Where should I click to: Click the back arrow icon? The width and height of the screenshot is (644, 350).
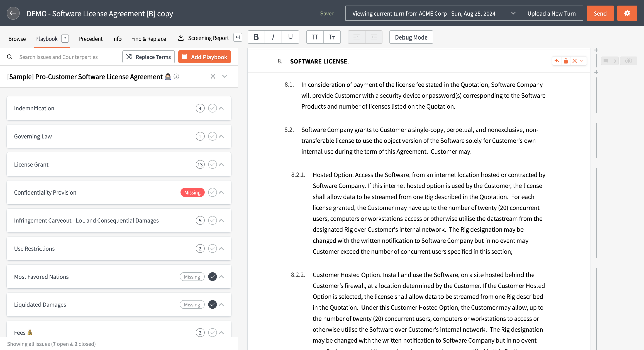(13, 13)
